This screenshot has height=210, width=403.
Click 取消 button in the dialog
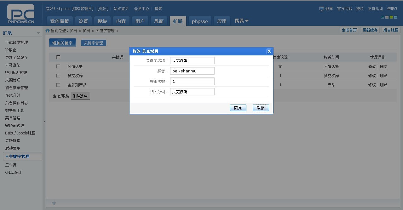pyautogui.click(x=261, y=108)
